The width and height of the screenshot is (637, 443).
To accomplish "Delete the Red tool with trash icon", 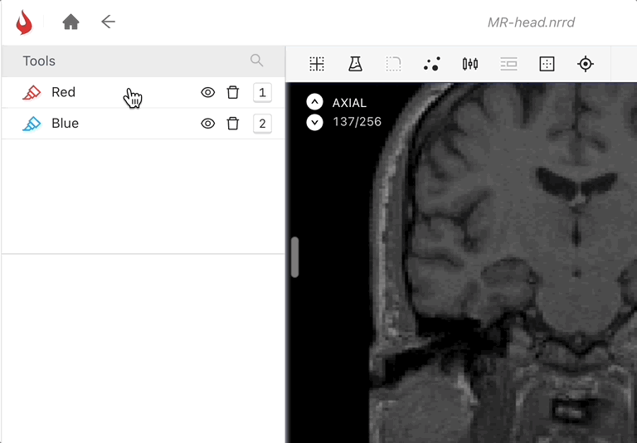I will click(x=233, y=92).
